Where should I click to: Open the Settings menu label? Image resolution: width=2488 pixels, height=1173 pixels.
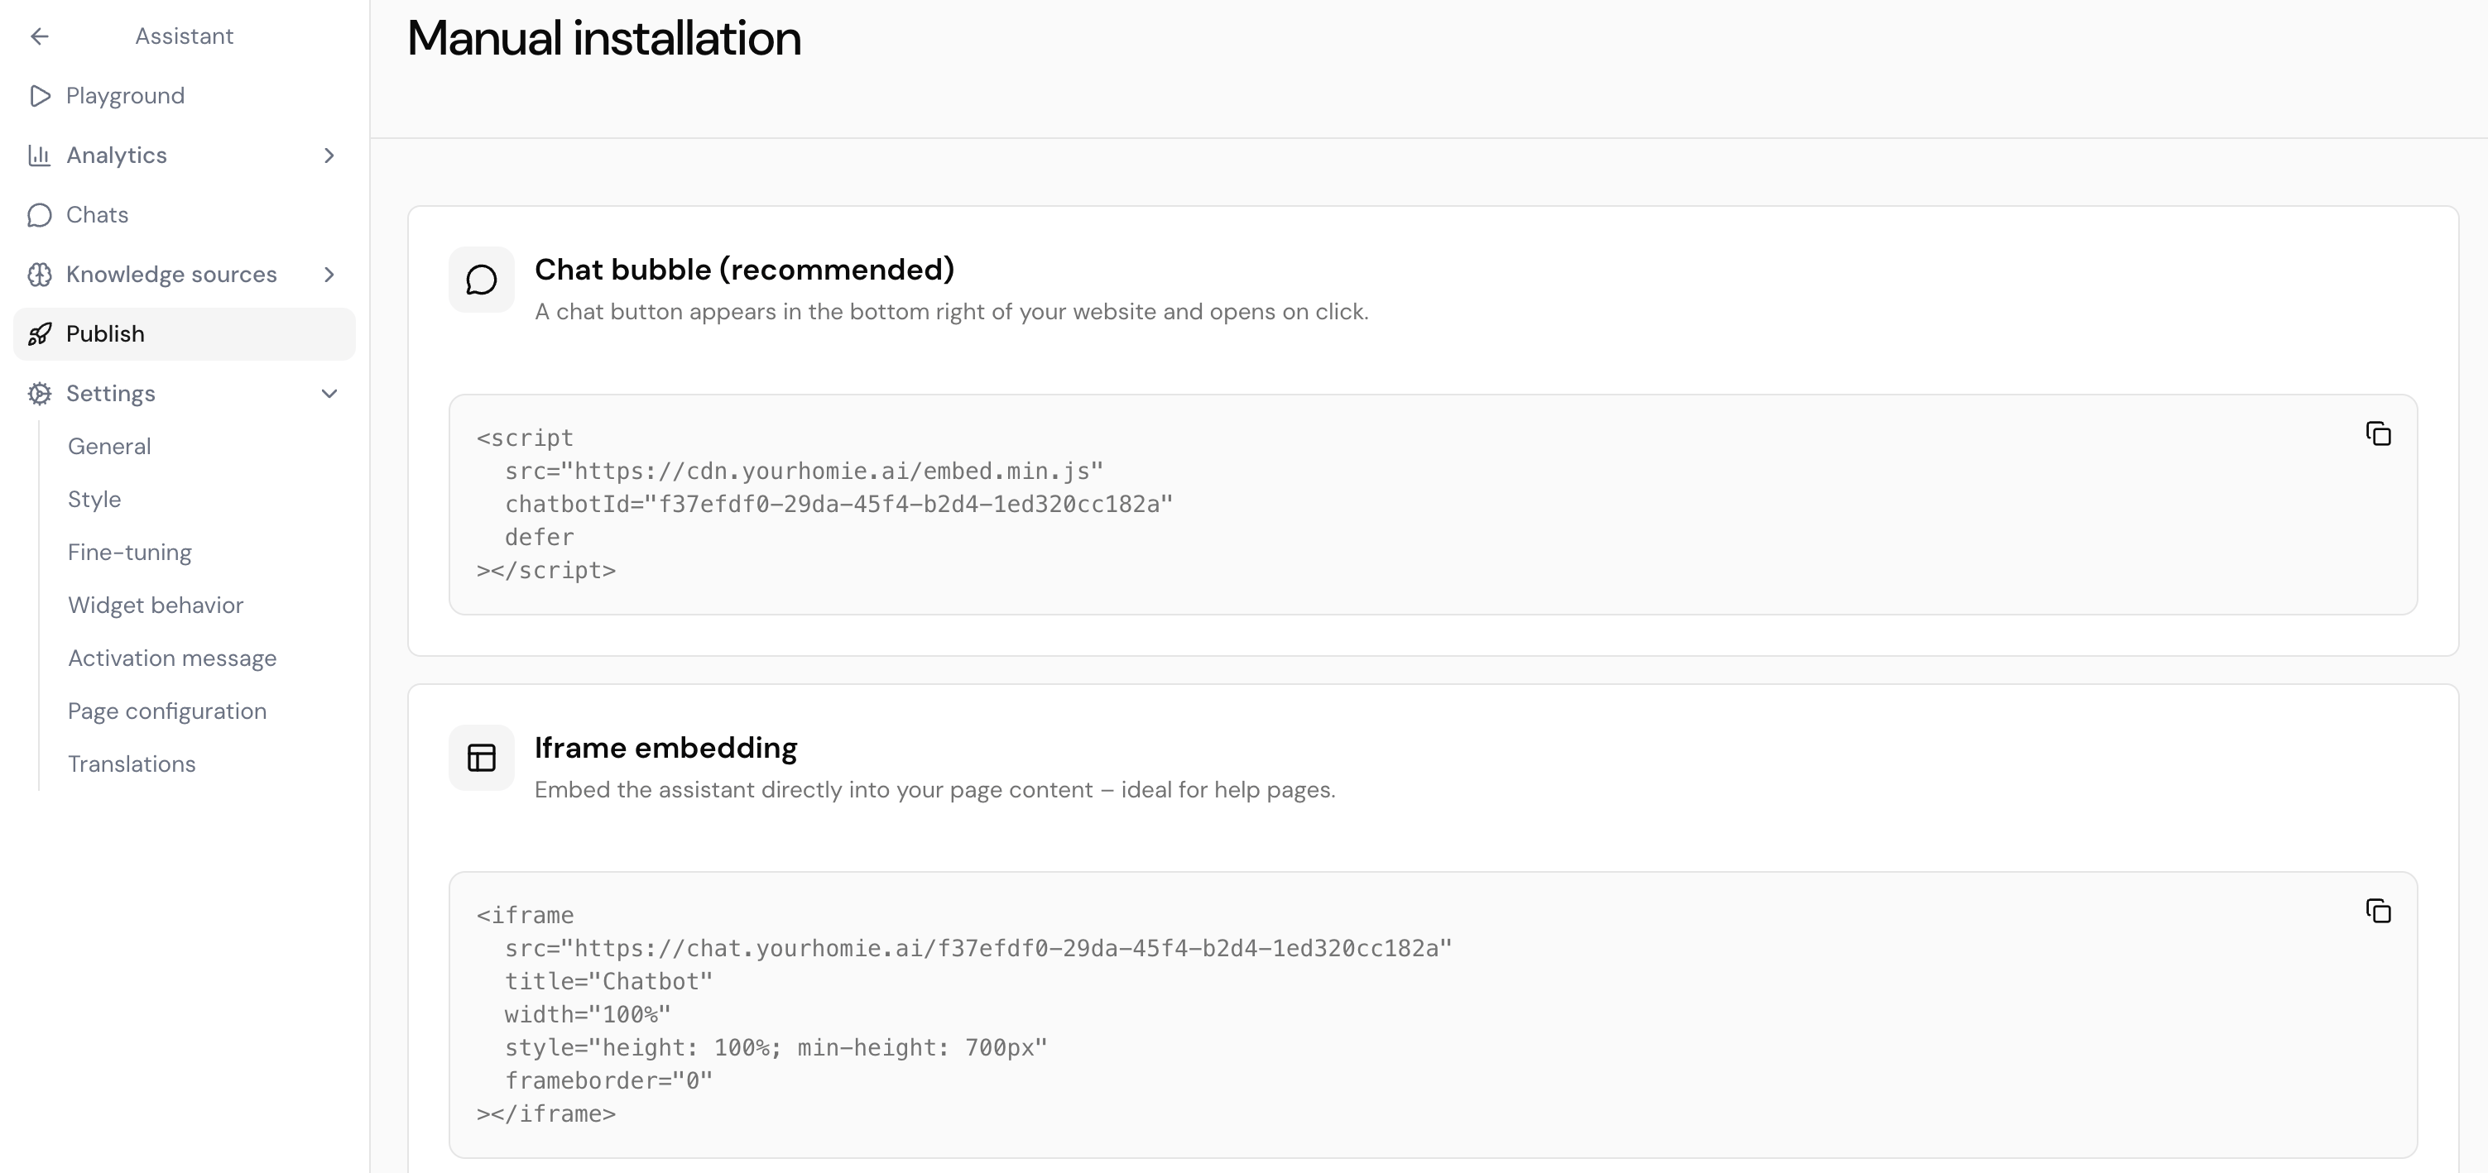tap(111, 394)
